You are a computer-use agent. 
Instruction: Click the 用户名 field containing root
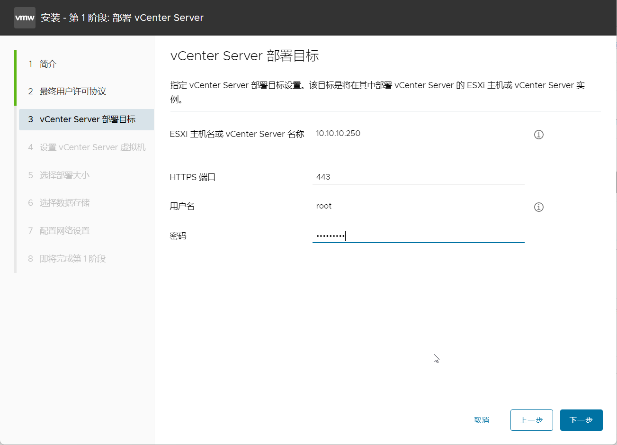click(x=417, y=206)
